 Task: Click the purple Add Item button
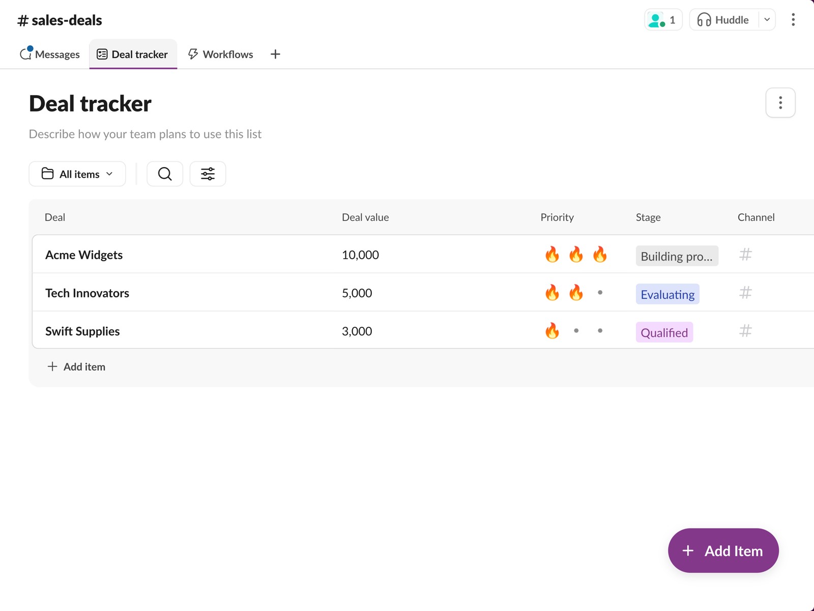click(723, 550)
